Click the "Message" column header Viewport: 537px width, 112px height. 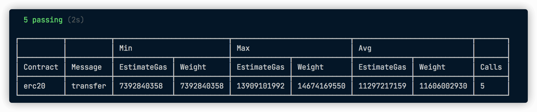tap(87, 67)
